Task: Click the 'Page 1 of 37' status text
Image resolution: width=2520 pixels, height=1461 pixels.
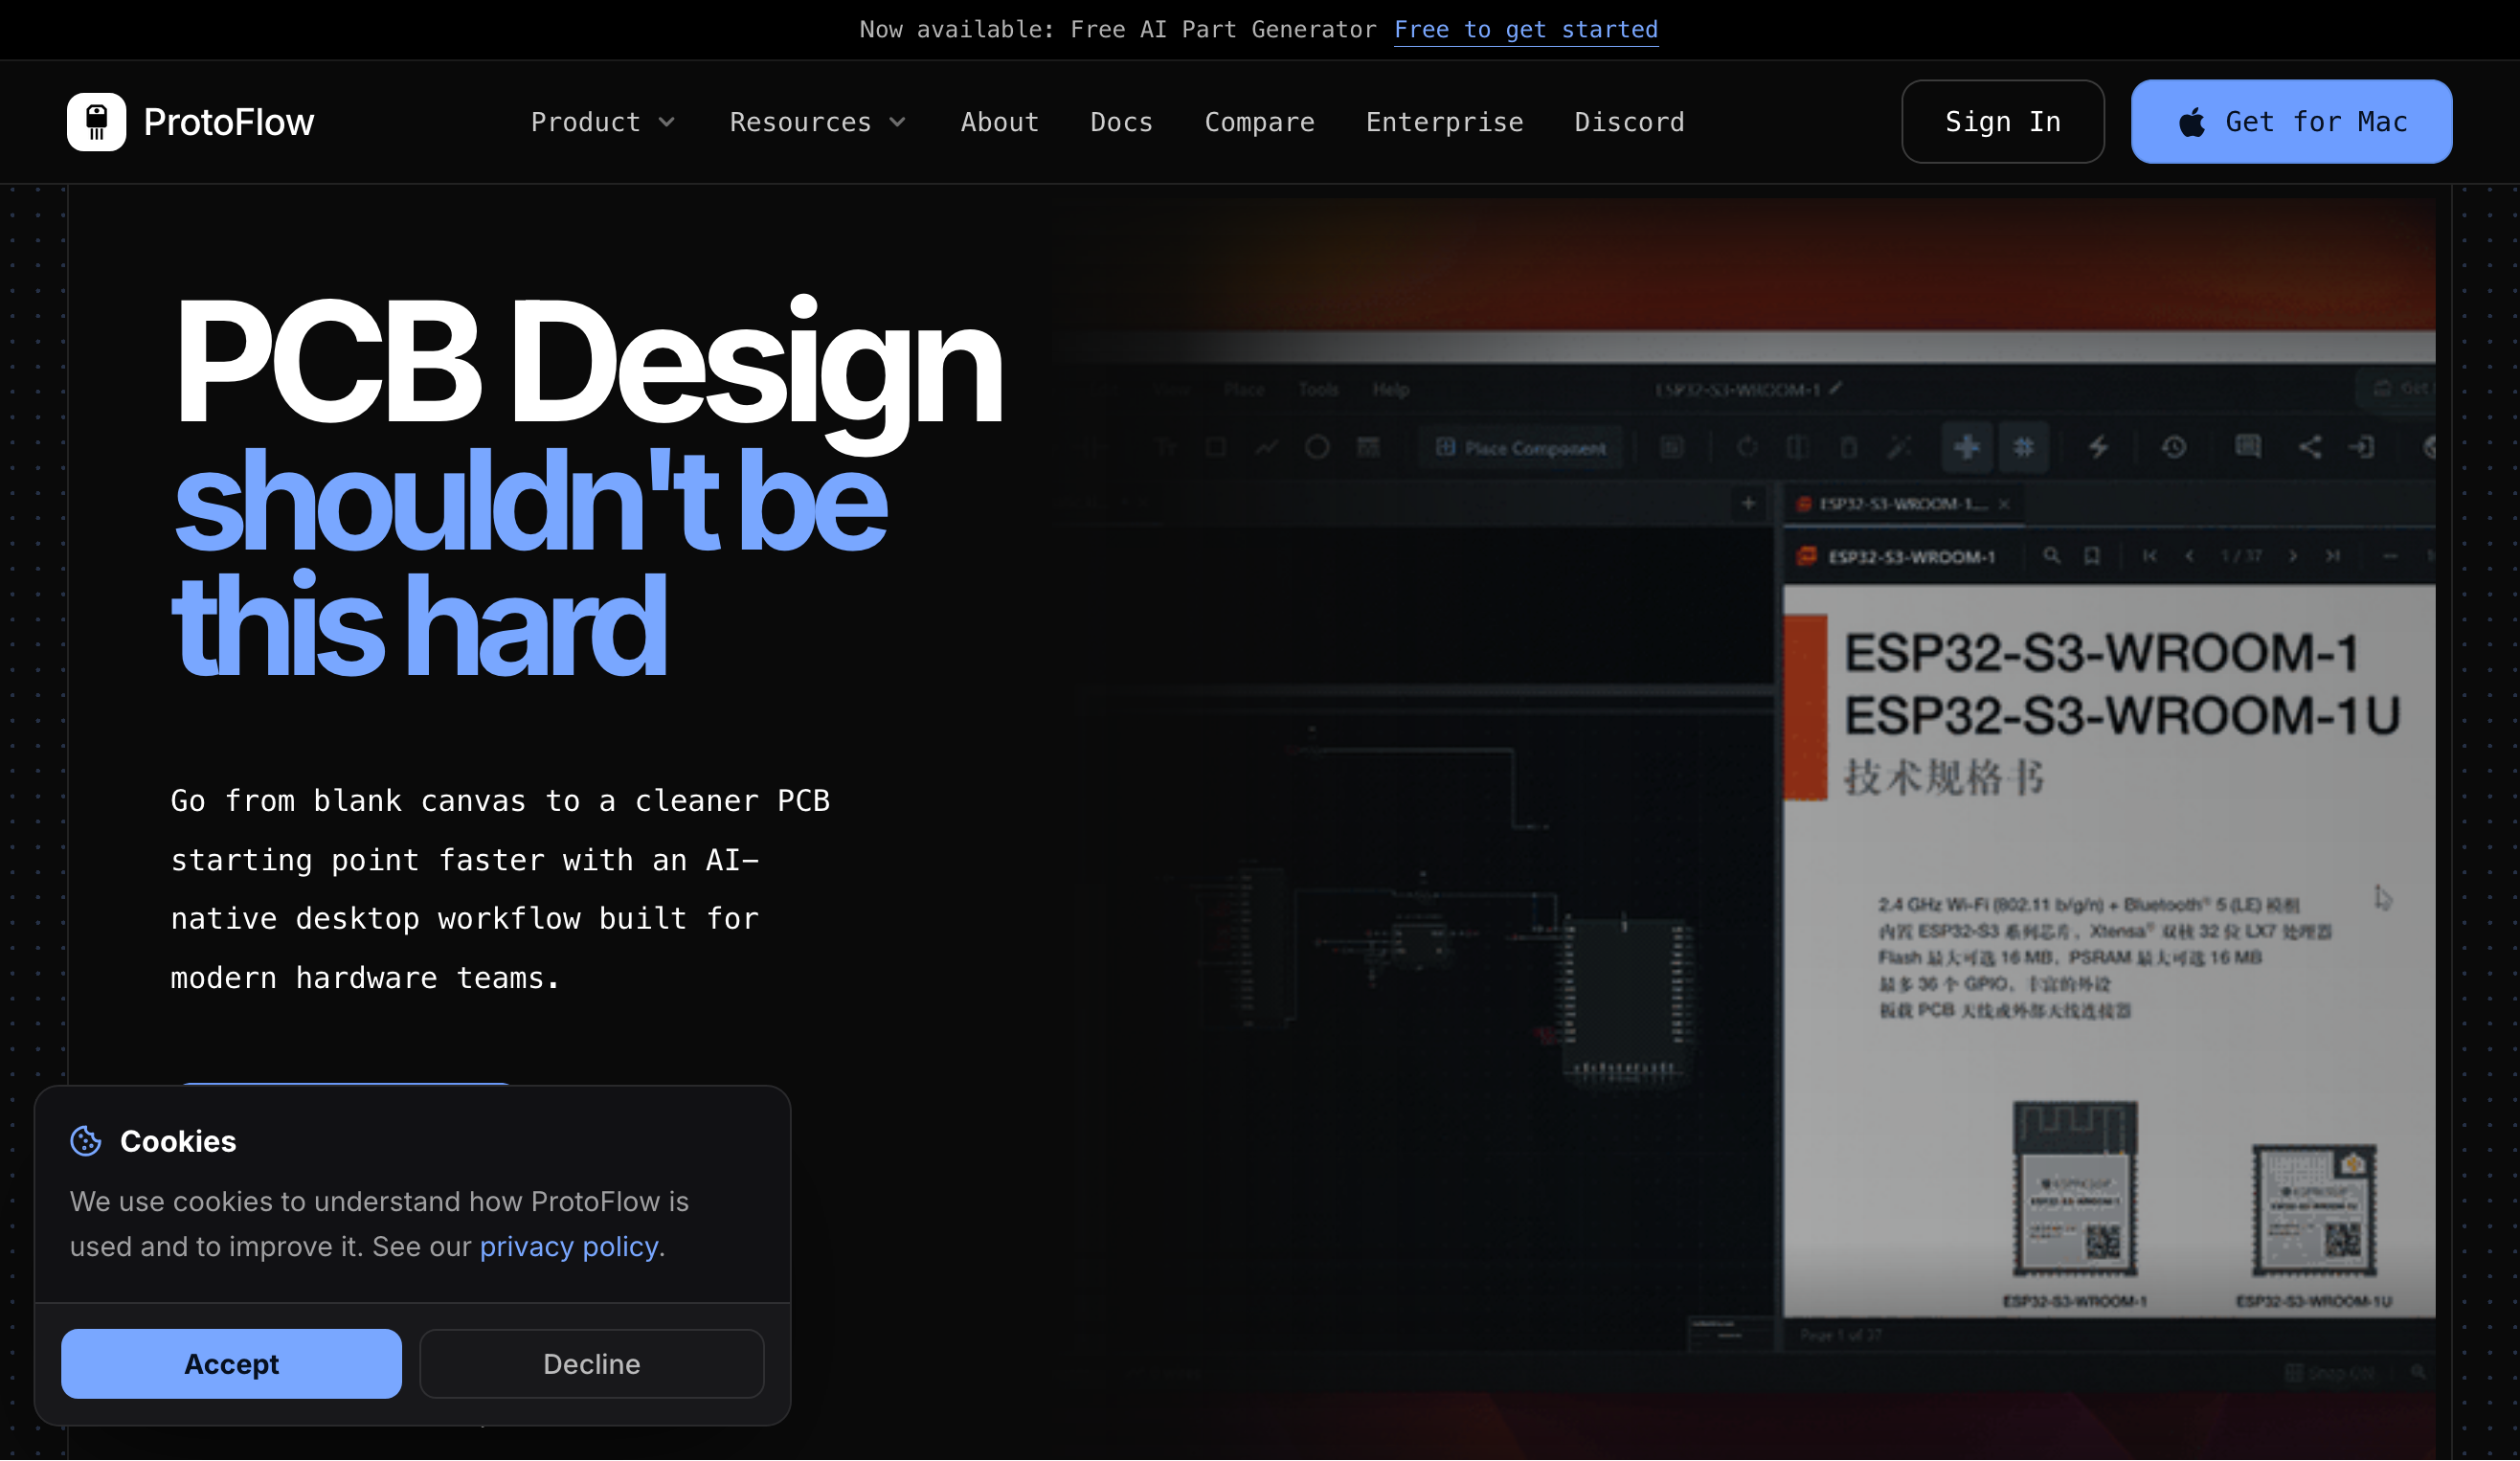Action: pos(1840,1335)
